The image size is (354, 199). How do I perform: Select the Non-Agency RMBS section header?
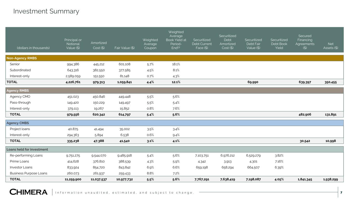[x=22, y=58]
